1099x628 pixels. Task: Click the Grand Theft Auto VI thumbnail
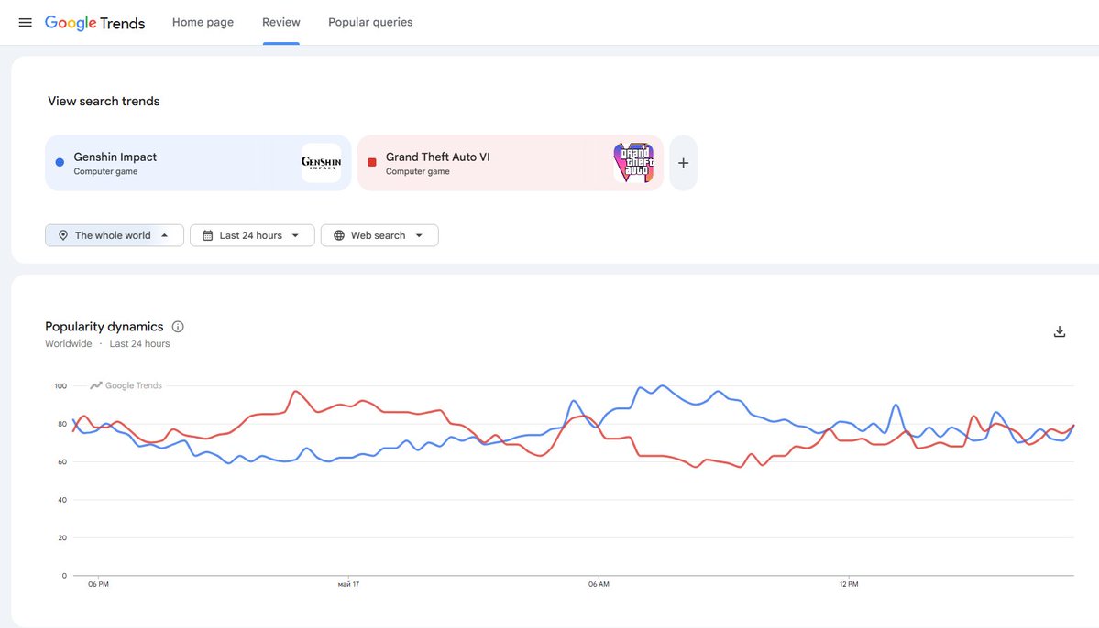[633, 163]
